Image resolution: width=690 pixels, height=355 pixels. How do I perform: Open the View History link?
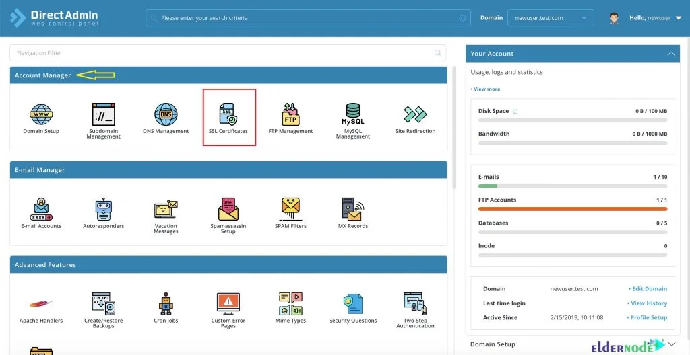coord(648,303)
